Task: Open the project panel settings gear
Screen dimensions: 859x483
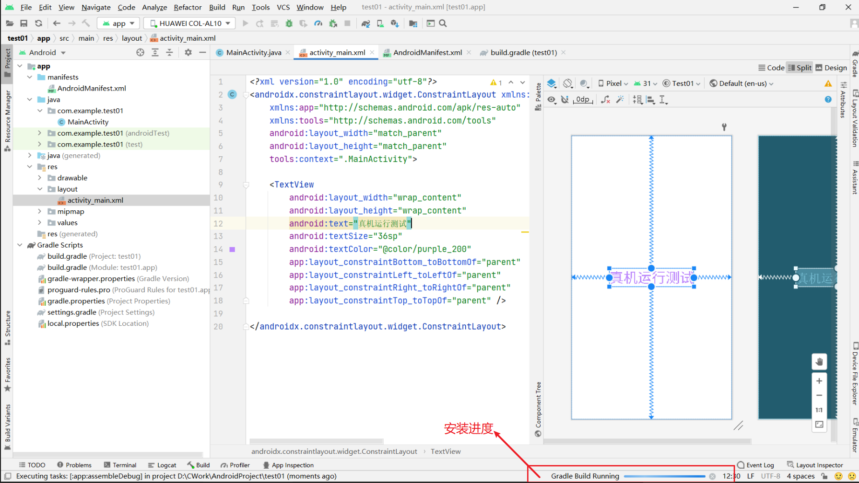Action: tap(188, 52)
